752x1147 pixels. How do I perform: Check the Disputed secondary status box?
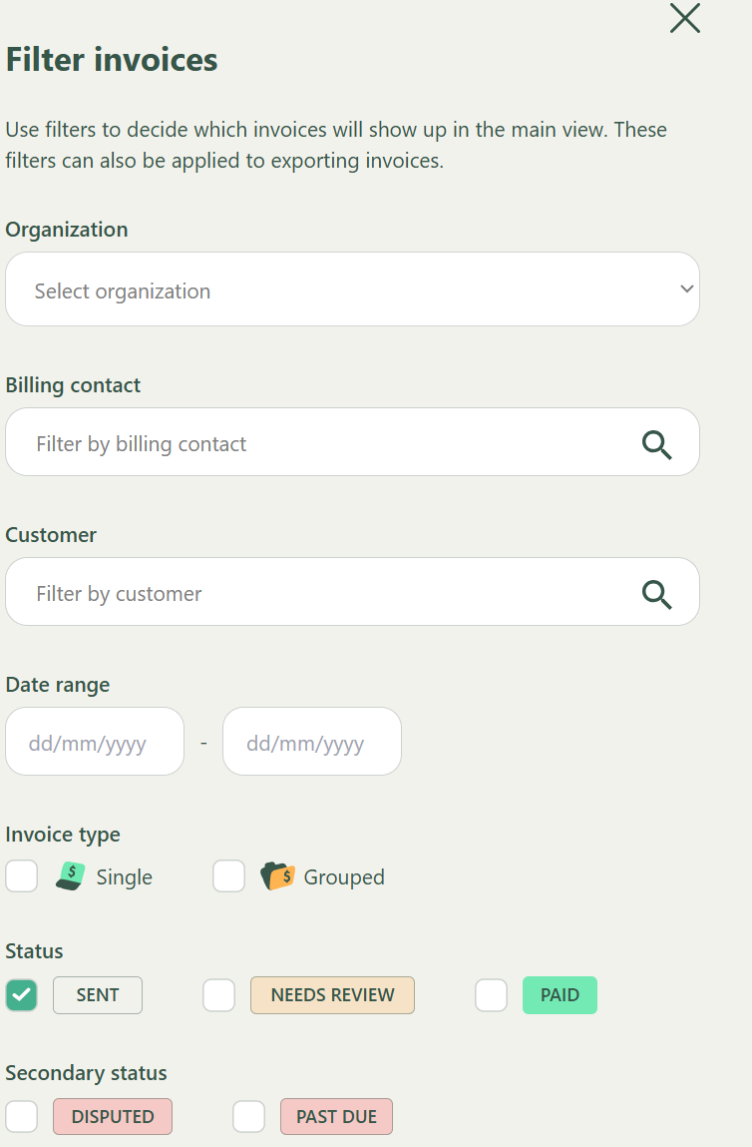(22, 1116)
